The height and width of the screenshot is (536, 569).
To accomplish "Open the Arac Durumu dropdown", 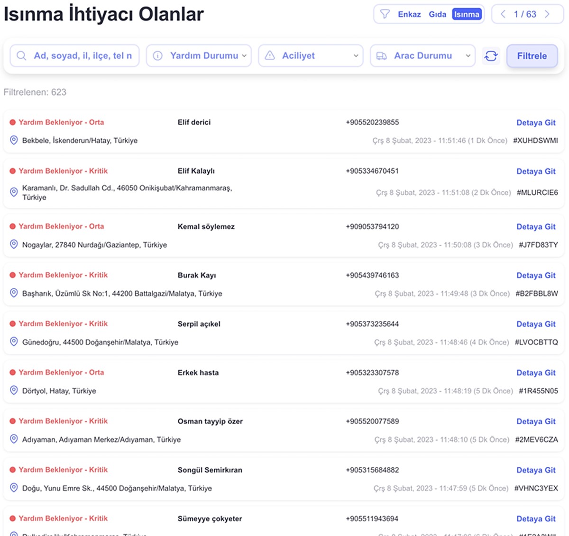I will tap(422, 56).
